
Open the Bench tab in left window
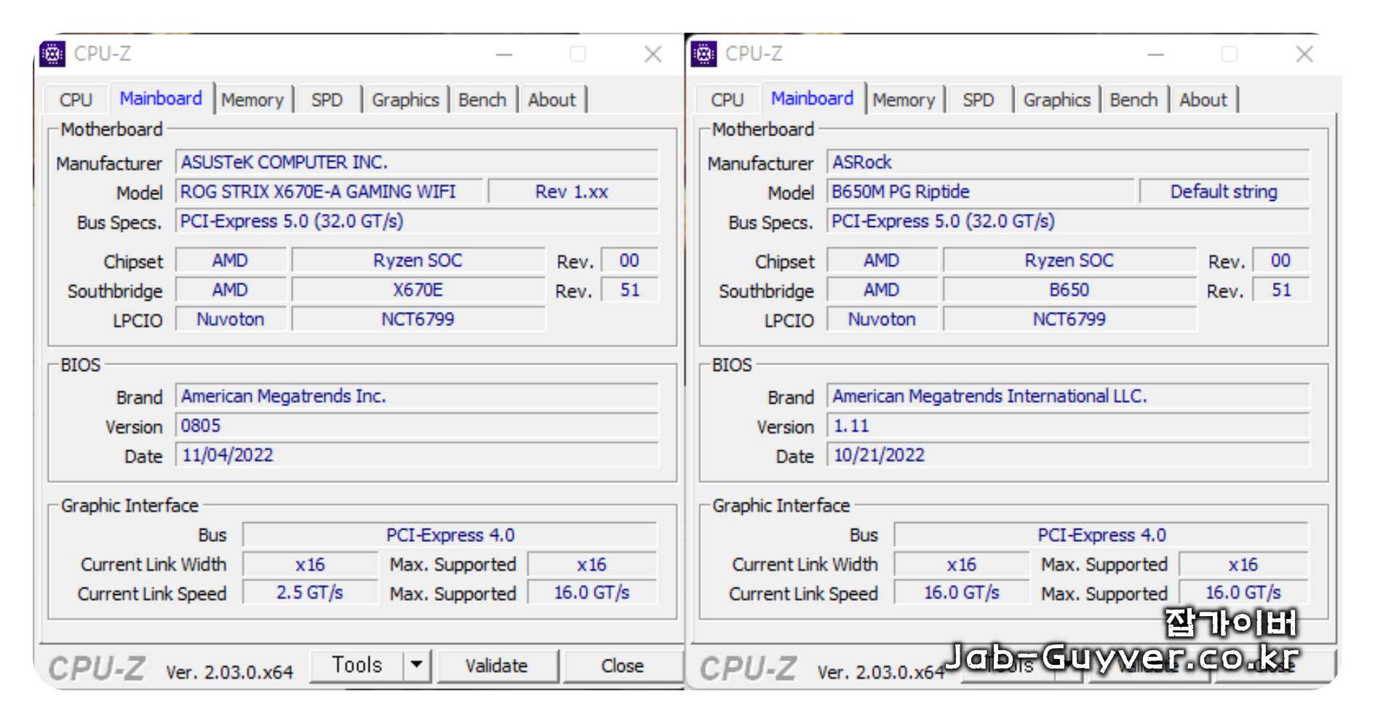click(x=482, y=100)
